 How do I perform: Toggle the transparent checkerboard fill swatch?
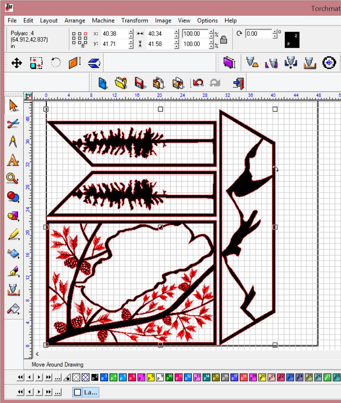[76, 377]
